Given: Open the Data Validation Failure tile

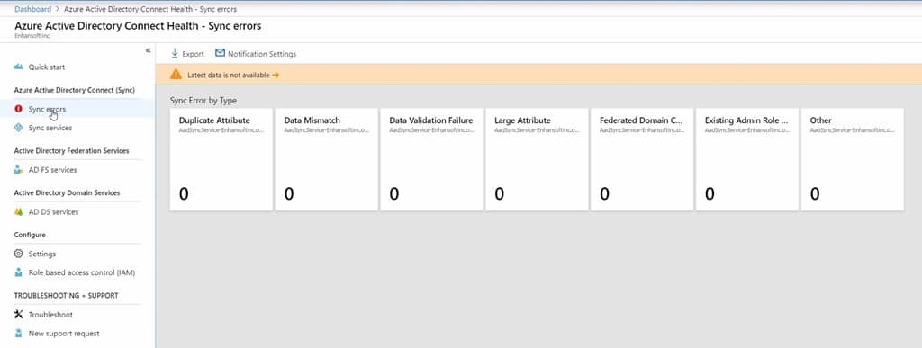Looking at the screenshot, I should pos(431,159).
